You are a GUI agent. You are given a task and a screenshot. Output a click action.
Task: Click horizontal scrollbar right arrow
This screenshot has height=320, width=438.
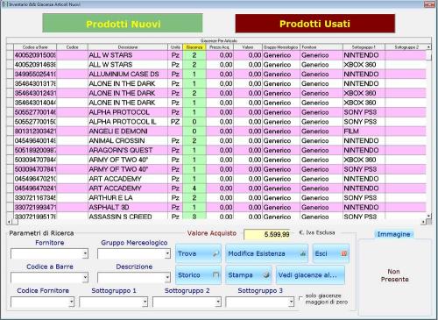(423, 222)
